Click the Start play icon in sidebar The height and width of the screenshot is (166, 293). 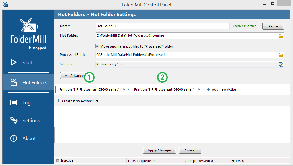(14, 62)
